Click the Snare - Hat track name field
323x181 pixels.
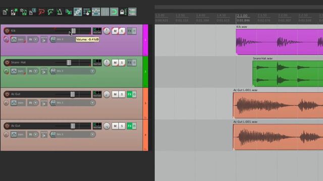pos(32,62)
